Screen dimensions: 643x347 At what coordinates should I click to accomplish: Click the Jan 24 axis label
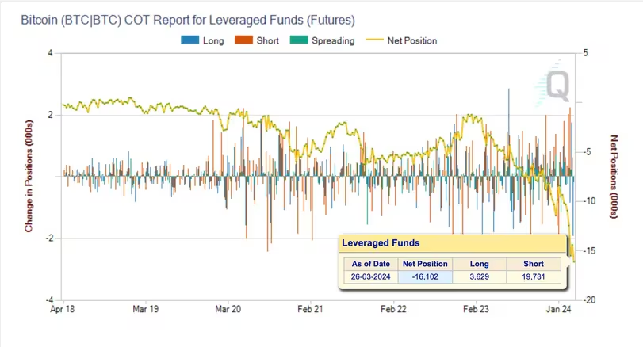pyautogui.click(x=558, y=309)
